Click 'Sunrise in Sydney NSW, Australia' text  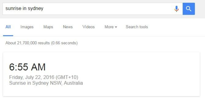pyautogui.click(x=46, y=83)
